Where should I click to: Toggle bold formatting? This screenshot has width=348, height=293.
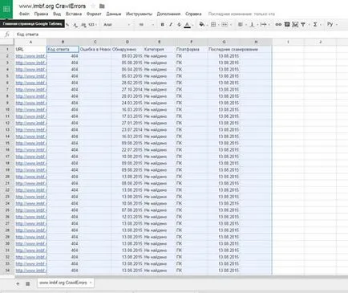coord(162,25)
